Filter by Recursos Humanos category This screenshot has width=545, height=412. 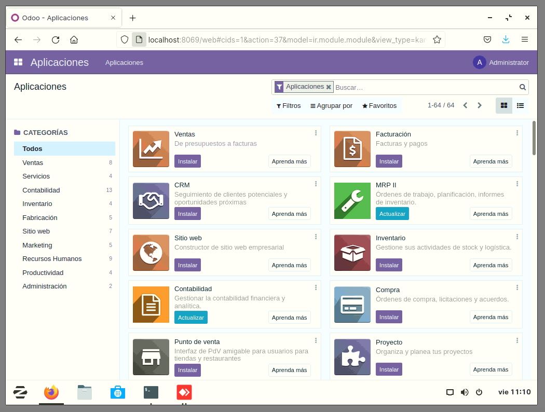[x=65, y=259]
